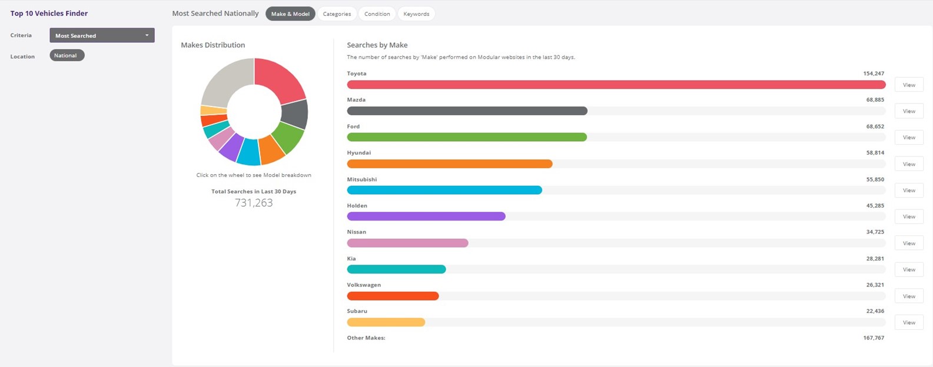Click the dark gray Mazda donut segment

pyautogui.click(x=294, y=114)
